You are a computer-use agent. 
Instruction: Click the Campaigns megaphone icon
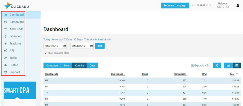click(6, 22)
